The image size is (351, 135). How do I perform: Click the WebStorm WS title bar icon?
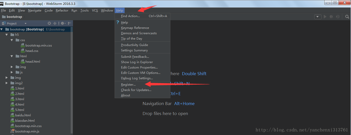click(2, 4)
